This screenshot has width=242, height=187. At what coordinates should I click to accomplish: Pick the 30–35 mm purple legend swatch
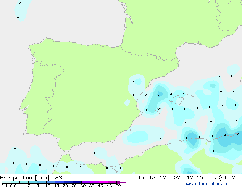(x=86, y=182)
